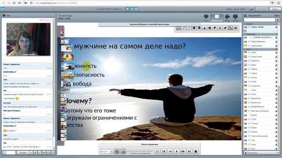Viewport: 282px width, 158px height.
Task: Click the last chat bottom toolbar icon
Action: (x=53, y=153)
